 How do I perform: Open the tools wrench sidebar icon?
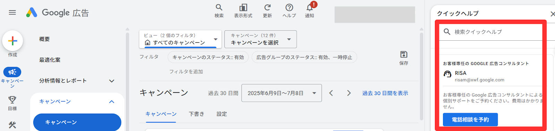tap(12, 125)
